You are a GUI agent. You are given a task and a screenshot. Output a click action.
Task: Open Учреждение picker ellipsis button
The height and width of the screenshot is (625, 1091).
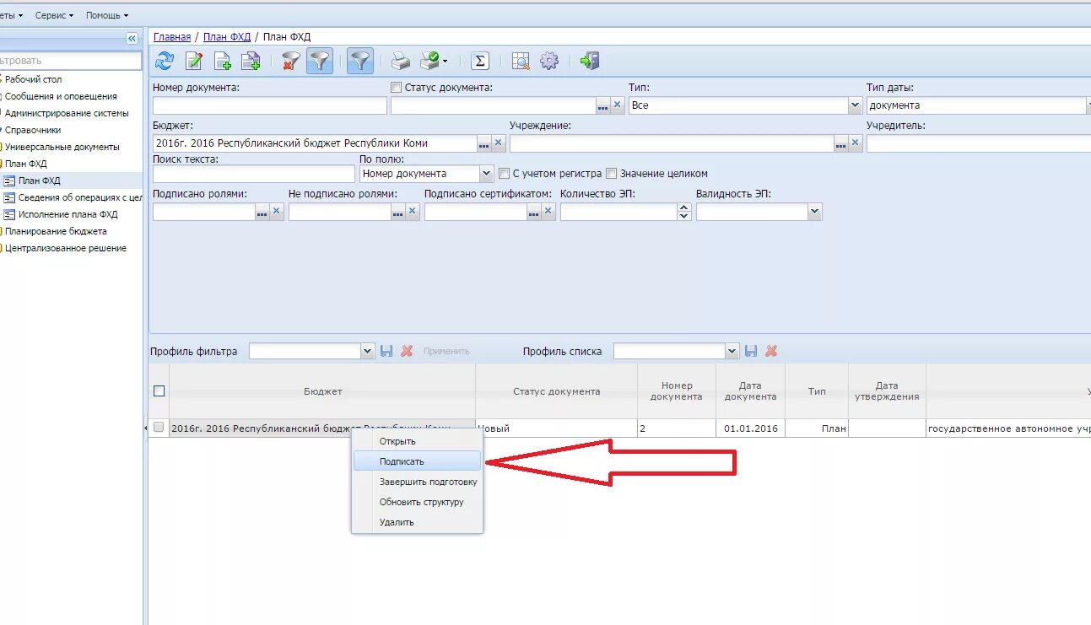(840, 144)
